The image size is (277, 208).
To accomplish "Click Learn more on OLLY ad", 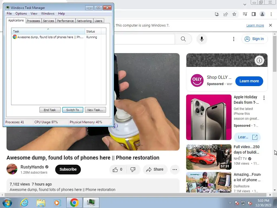I will pos(249,81).
